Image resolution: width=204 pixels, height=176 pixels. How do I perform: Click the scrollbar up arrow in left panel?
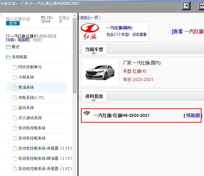pos(75,16)
